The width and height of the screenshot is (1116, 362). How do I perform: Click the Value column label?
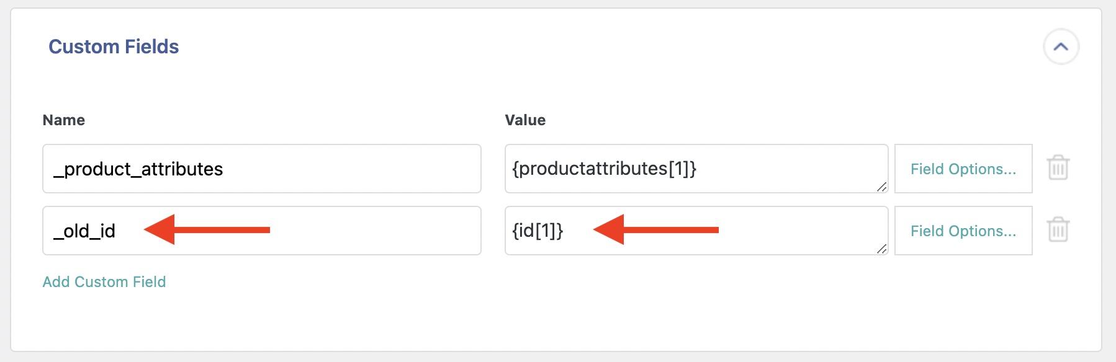coord(525,120)
